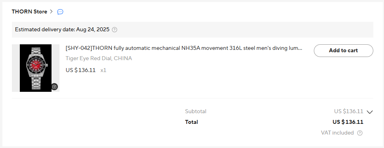Viewport: 384px width, 148px height.
Task: Click the Tiger Eye Red Dial variant text
Action: click(x=99, y=59)
